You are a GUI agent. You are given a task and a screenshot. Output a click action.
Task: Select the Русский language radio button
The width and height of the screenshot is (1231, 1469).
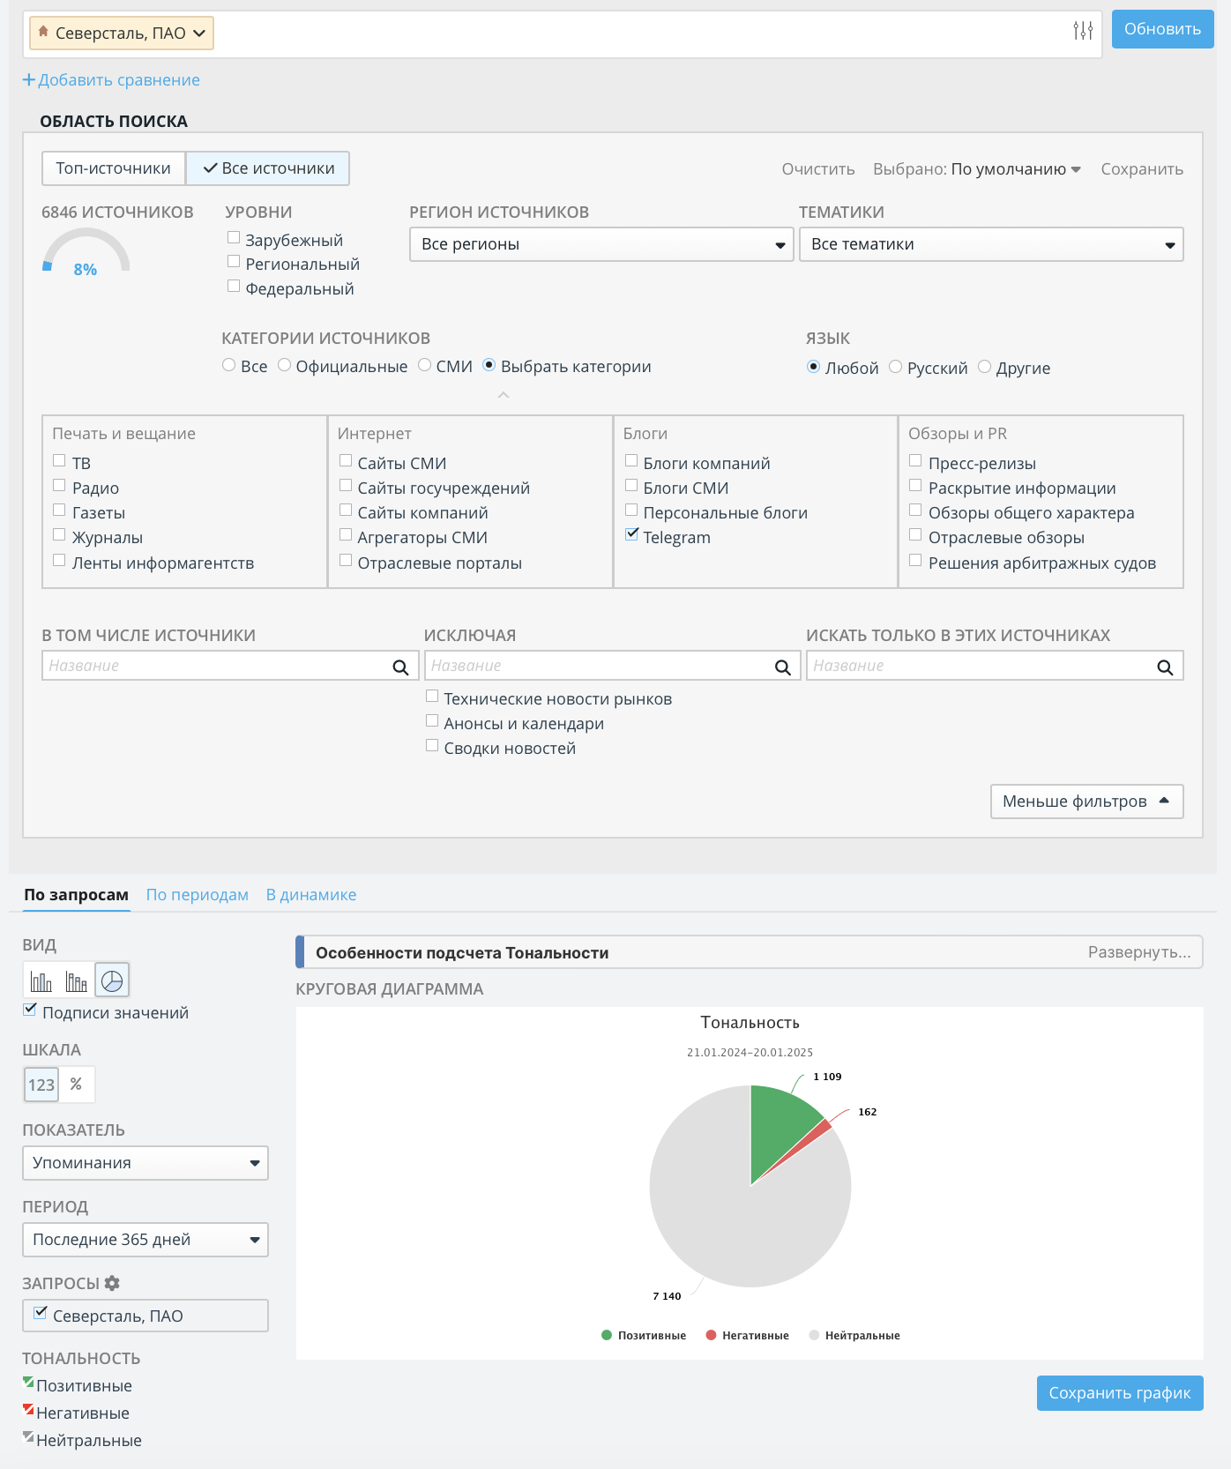point(896,367)
